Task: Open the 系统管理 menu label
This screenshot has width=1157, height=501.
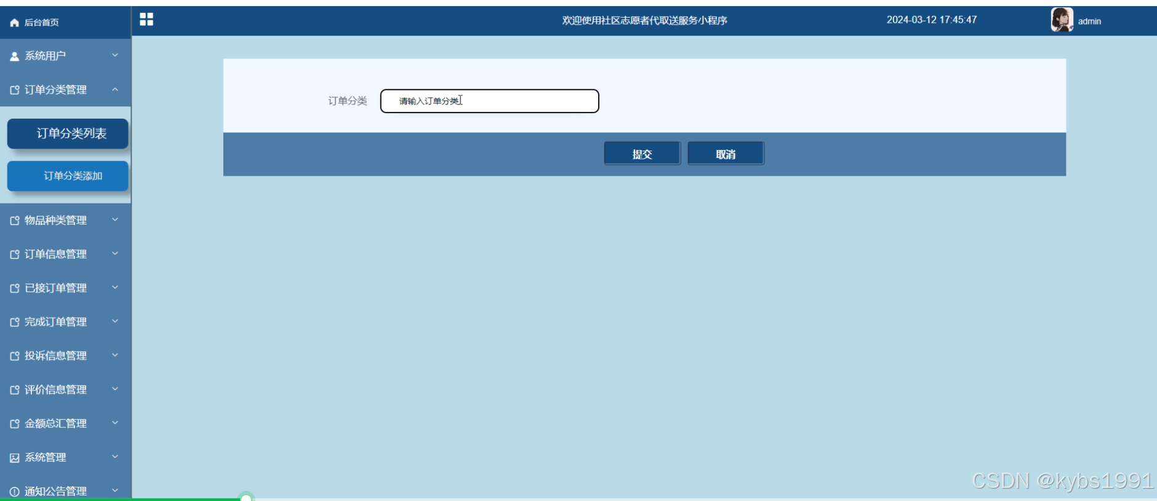Action: point(45,457)
